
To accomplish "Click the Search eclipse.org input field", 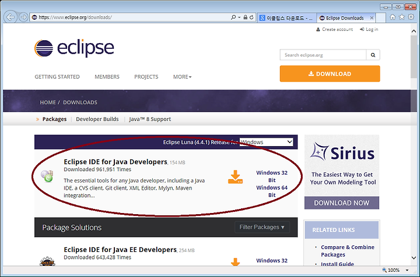I will tap(323, 55).
